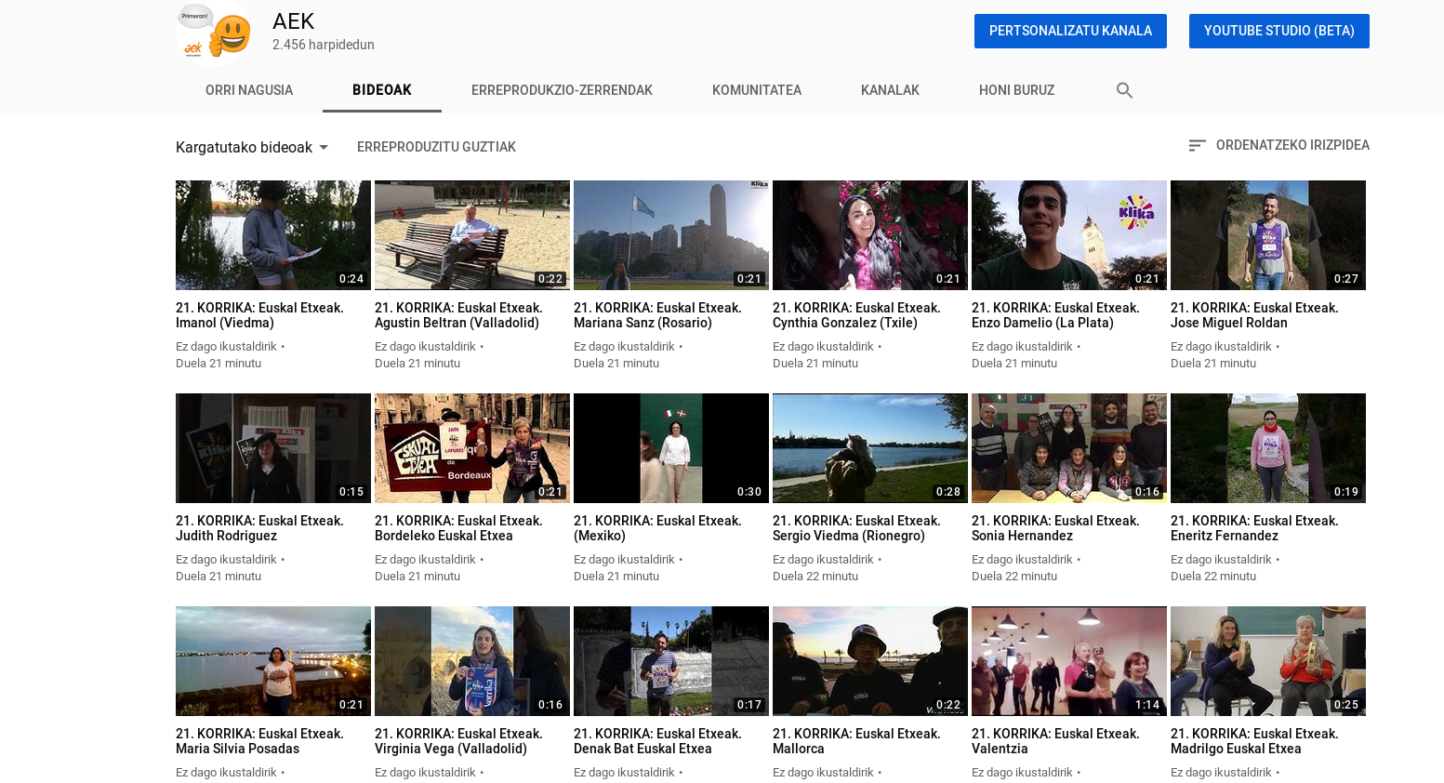Click the Pertsonalizatu kanala button
This screenshot has width=1444, height=783.
click(x=1070, y=31)
